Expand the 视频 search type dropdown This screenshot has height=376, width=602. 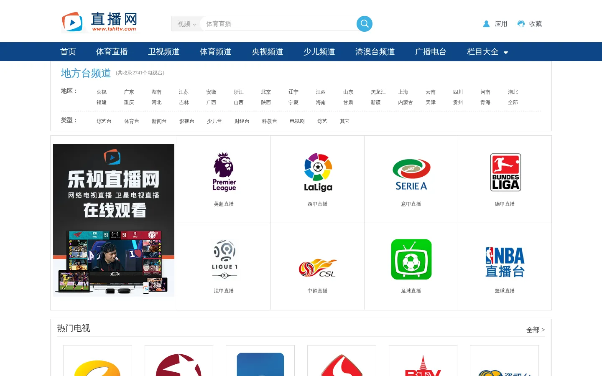[x=186, y=24]
